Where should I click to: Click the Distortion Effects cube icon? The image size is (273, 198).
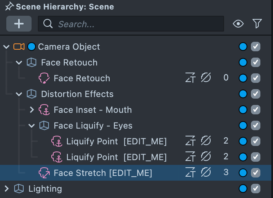[31, 94]
